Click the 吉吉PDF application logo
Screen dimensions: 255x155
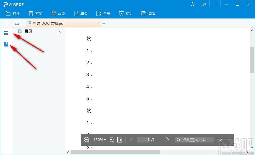14,4
